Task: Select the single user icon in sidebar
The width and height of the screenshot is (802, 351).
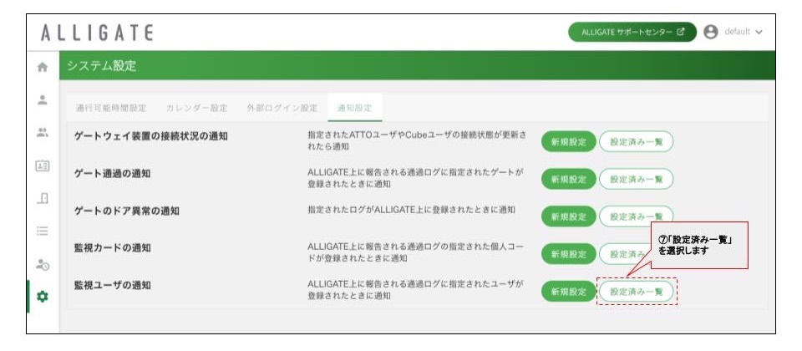Action: click(43, 99)
